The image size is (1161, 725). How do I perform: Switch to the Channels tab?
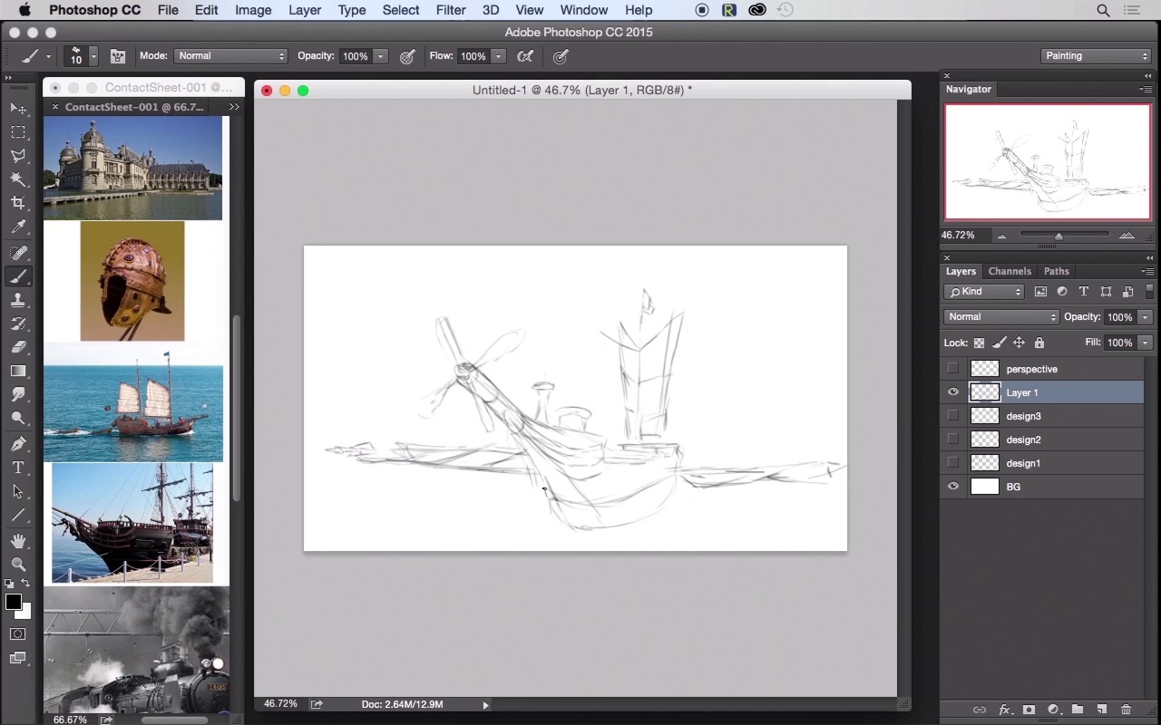(1010, 271)
